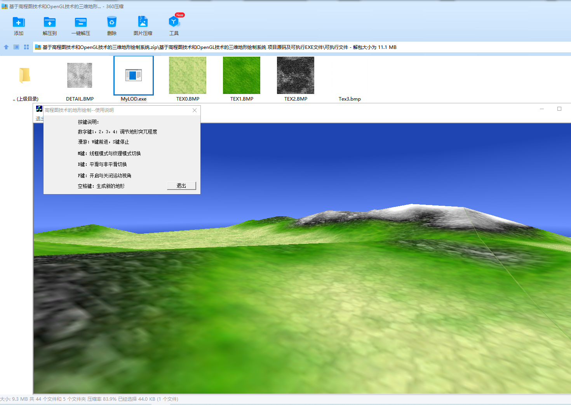The height and width of the screenshot is (405, 571).
Task: Click the archive path address field
Action: [302, 47]
